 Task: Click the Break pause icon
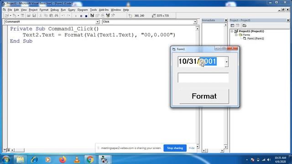(81, 16)
